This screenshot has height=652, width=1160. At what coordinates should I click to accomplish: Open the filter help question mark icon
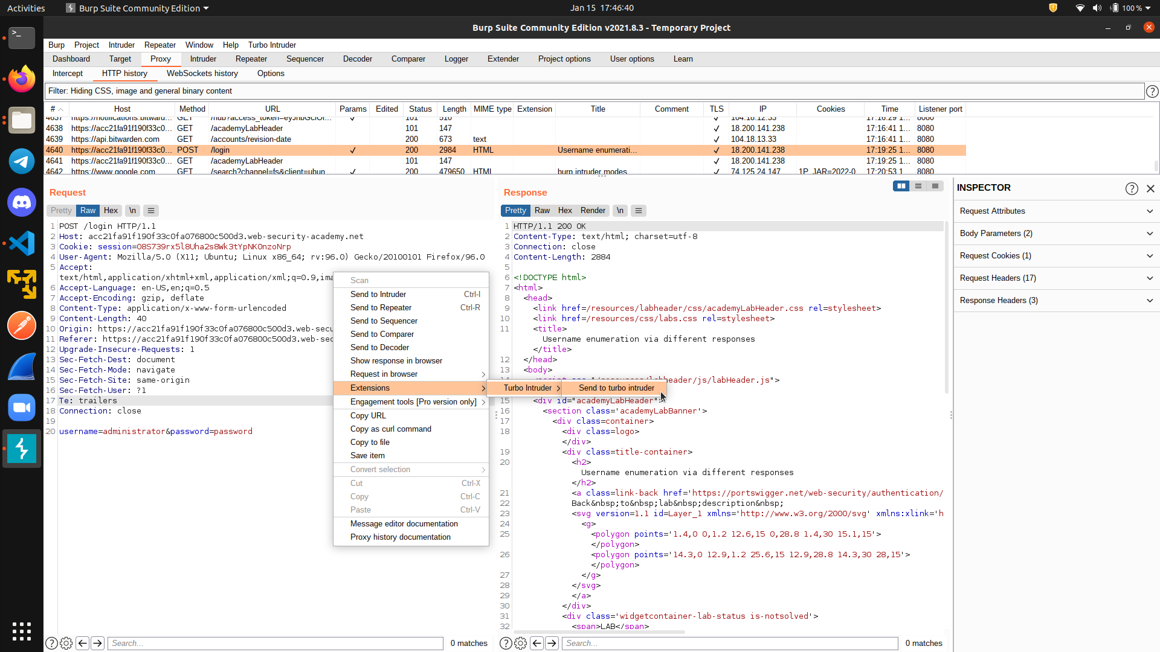pos(1152,91)
